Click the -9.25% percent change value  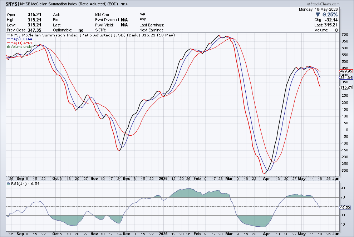[x=330, y=15]
